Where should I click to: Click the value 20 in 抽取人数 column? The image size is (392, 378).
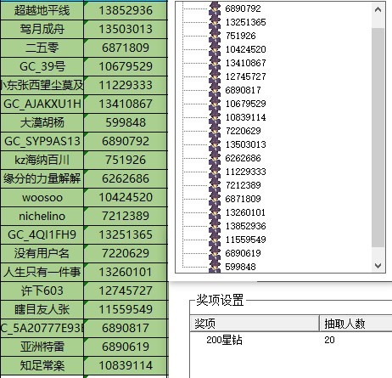pyautogui.click(x=329, y=340)
